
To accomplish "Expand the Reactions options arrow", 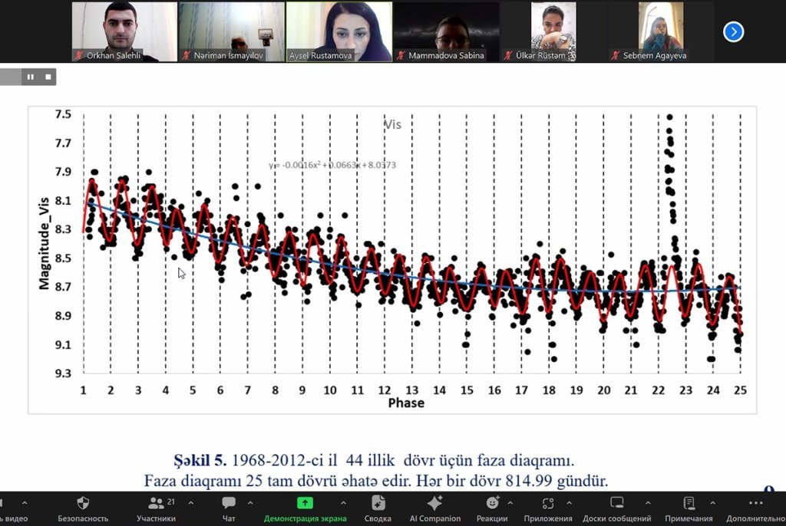I will click(x=510, y=503).
